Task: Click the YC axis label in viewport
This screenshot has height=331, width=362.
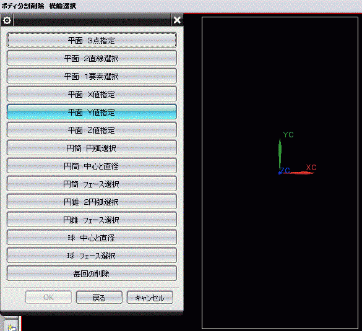Action: (x=288, y=135)
